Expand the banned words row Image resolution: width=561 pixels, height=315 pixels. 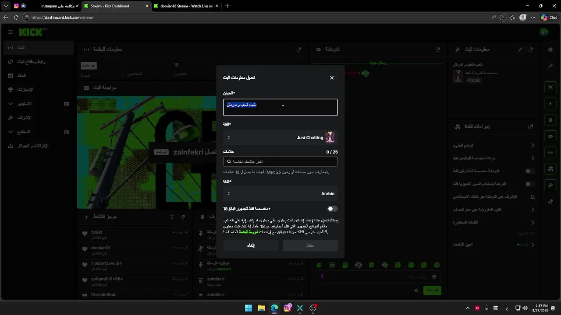(494, 222)
